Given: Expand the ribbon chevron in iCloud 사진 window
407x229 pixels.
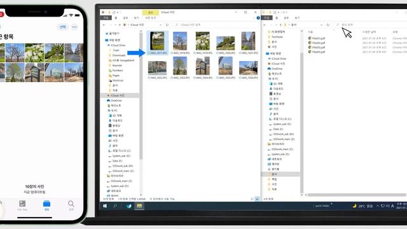Looking at the screenshot, I should point(254,18).
